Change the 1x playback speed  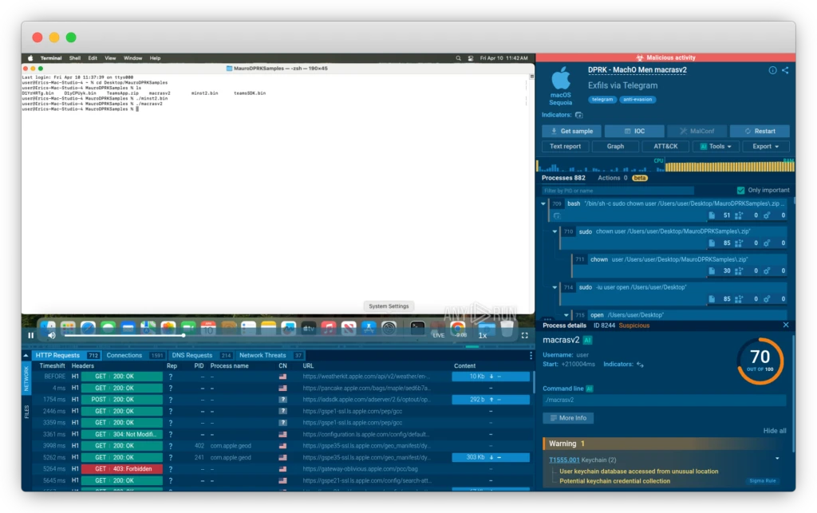pos(483,335)
